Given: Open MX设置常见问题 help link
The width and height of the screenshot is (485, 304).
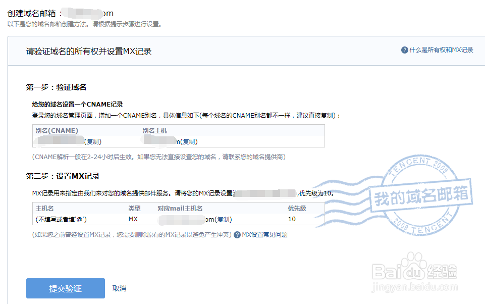Looking at the screenshot, I should (265, 235).
